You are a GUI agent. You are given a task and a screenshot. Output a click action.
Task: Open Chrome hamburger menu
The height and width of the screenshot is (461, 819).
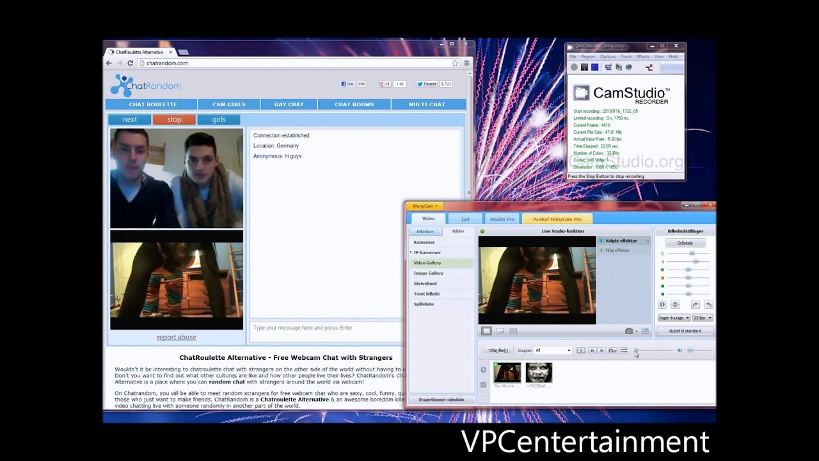pyautogui.click(x=466, y=63)
